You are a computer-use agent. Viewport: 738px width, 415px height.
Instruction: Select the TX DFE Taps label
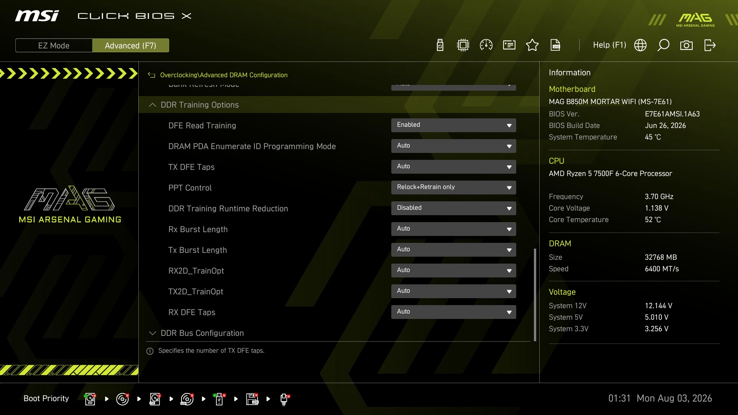pyautogui.click(x=191, y=167)
